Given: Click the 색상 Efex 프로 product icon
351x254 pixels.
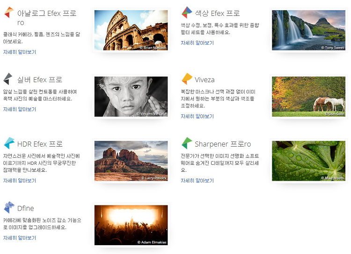Looking at the screenshot, I should pyautogui.click(x=186, y=13).
